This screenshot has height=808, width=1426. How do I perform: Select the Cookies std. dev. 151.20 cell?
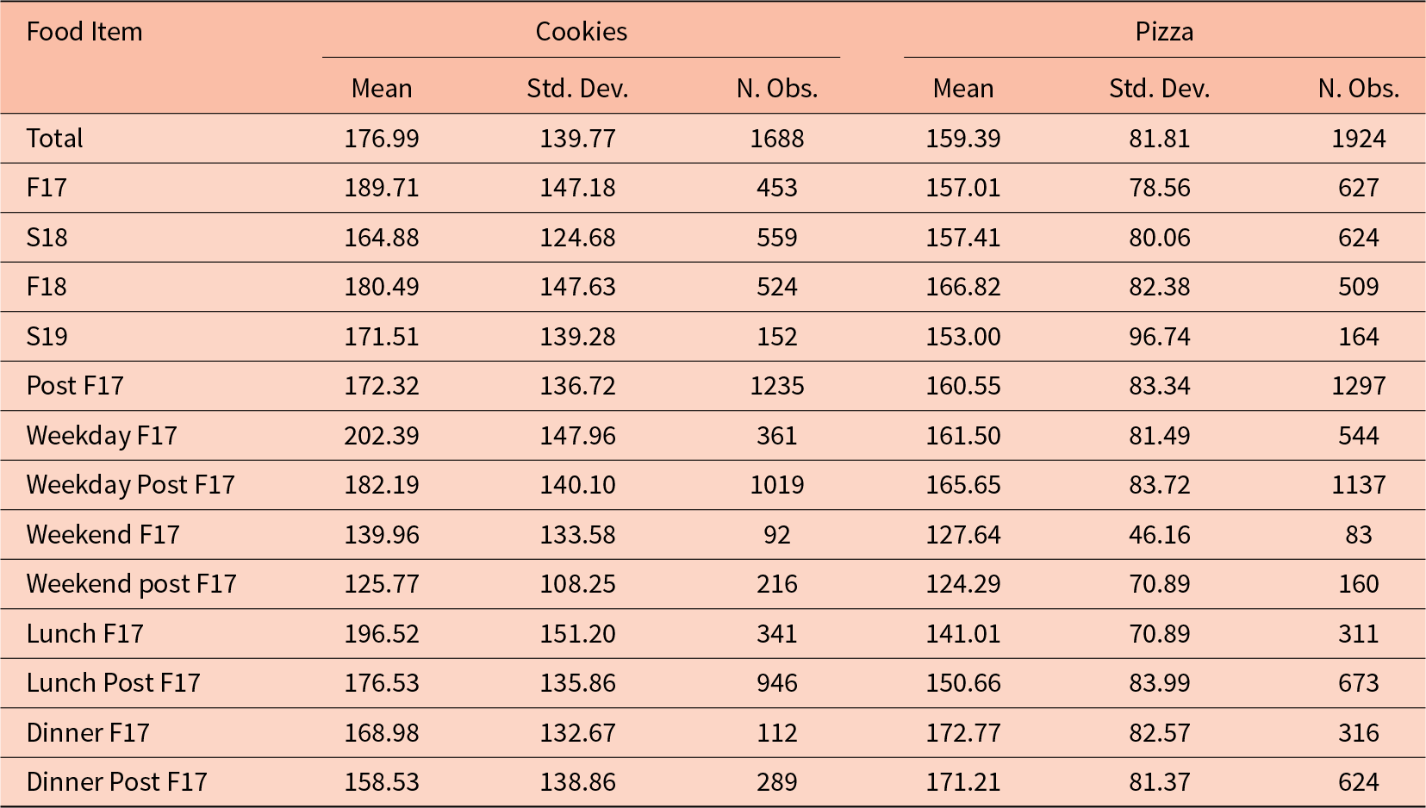578,634
